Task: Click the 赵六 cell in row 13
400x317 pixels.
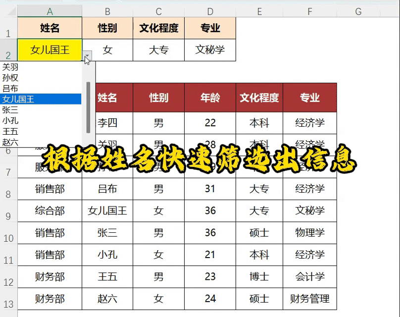Action: pyautogui.click(x=107, y=299)
